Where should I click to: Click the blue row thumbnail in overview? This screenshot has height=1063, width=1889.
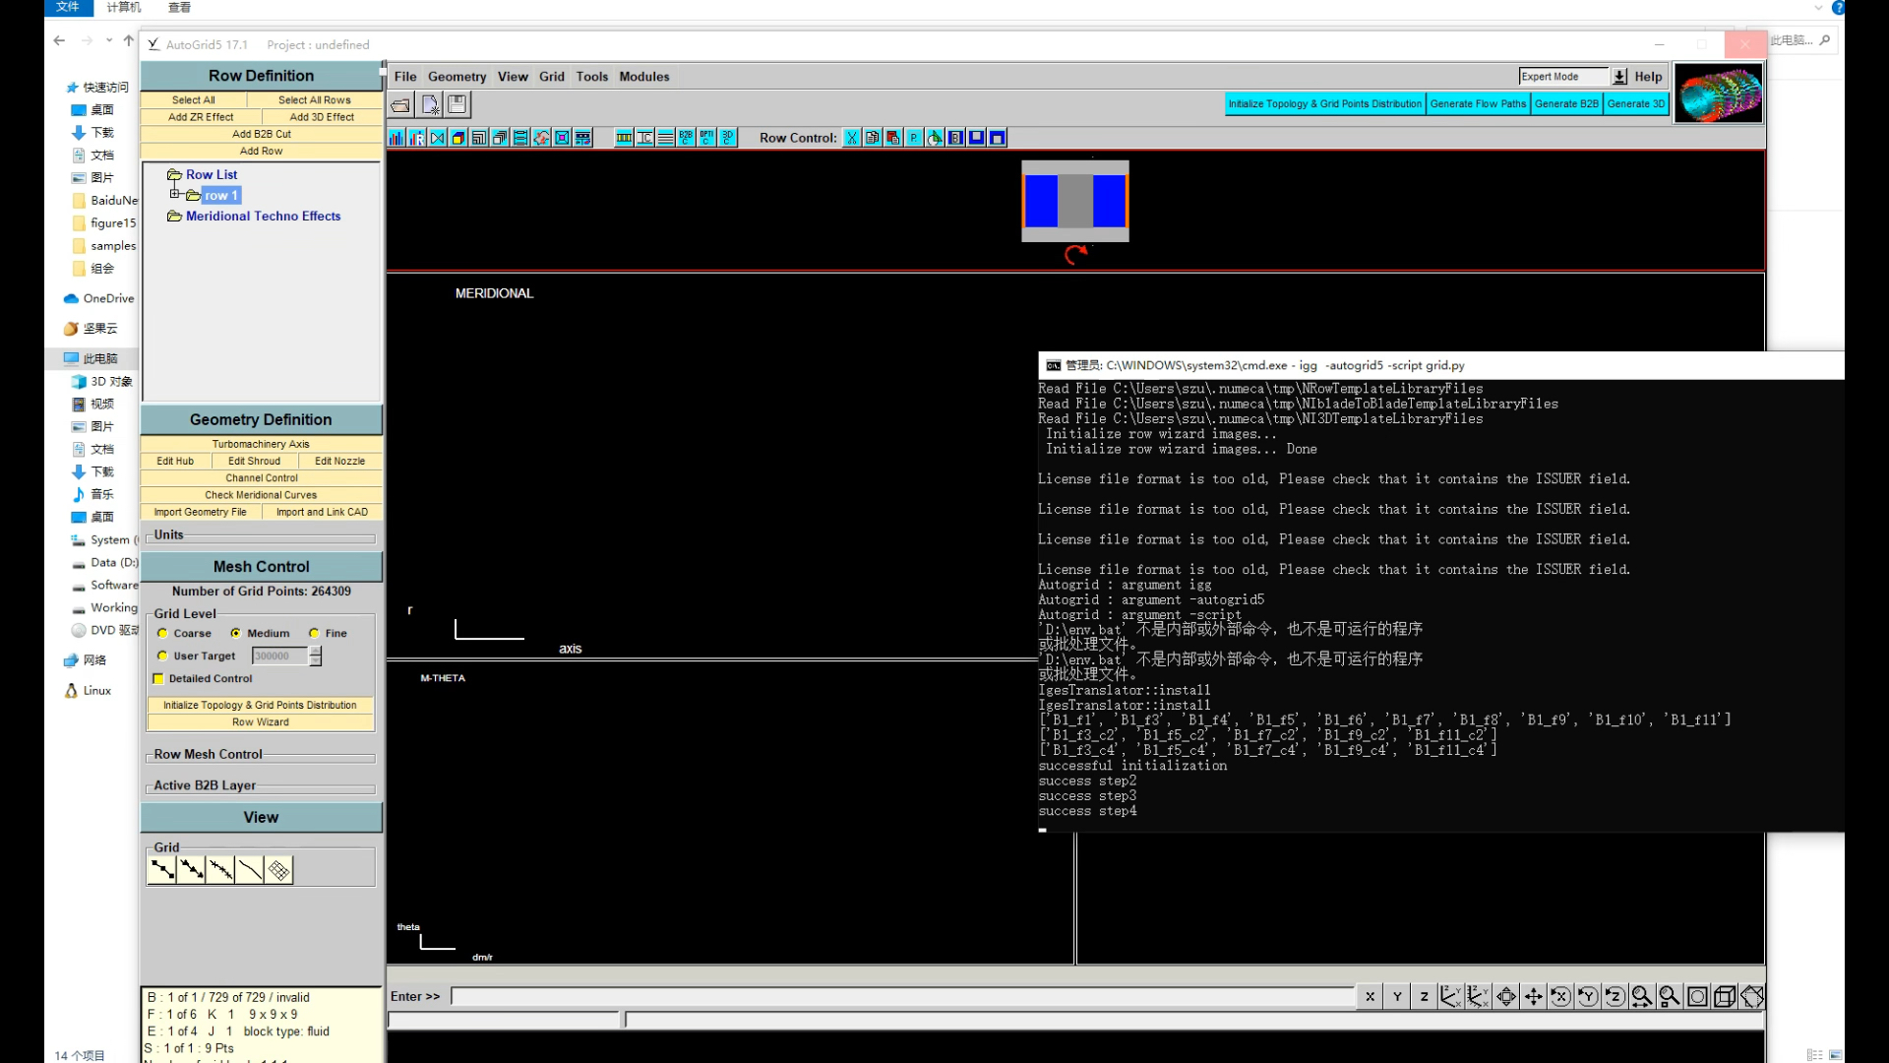(1075, 201)
